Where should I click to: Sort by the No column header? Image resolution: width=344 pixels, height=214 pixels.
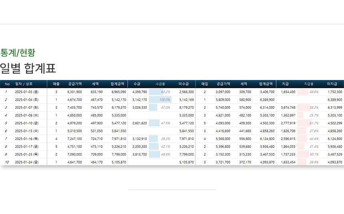pyautogui.click(x=7, y=84)
